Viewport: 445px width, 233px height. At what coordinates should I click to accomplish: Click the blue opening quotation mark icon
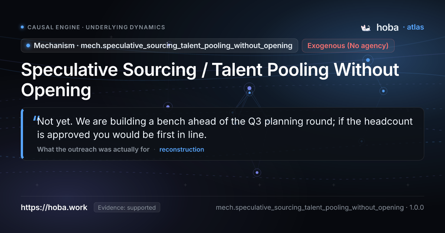[36, 119]
